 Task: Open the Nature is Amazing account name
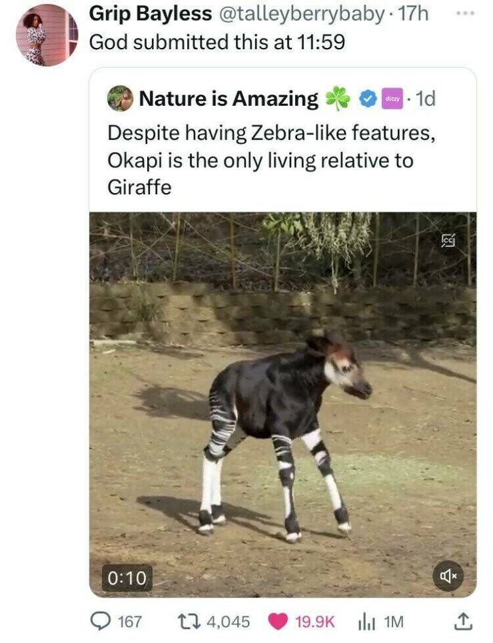coord(228,99)
